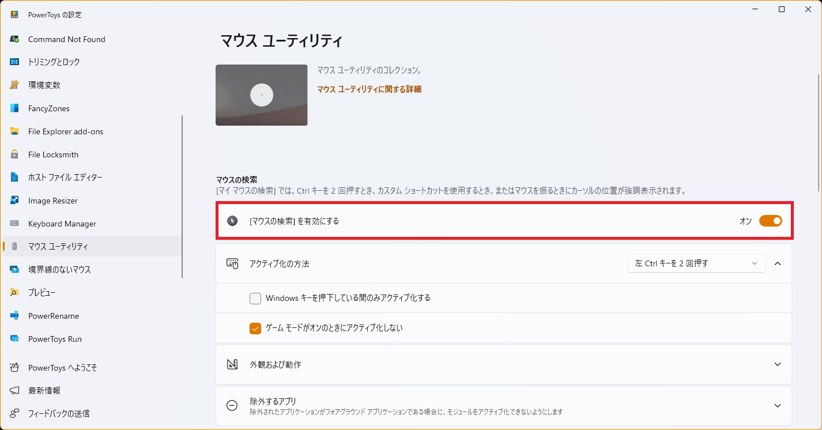The height and width of the screenshot is (430, 822).
Task: Select the PowerRename icon
Action: point(14,316)
